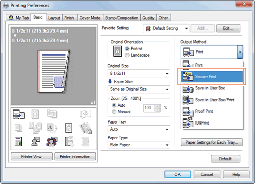Open the Other tab
This screenshot has height=184, width=255.
pyautogui.click(x=163, y=18)
